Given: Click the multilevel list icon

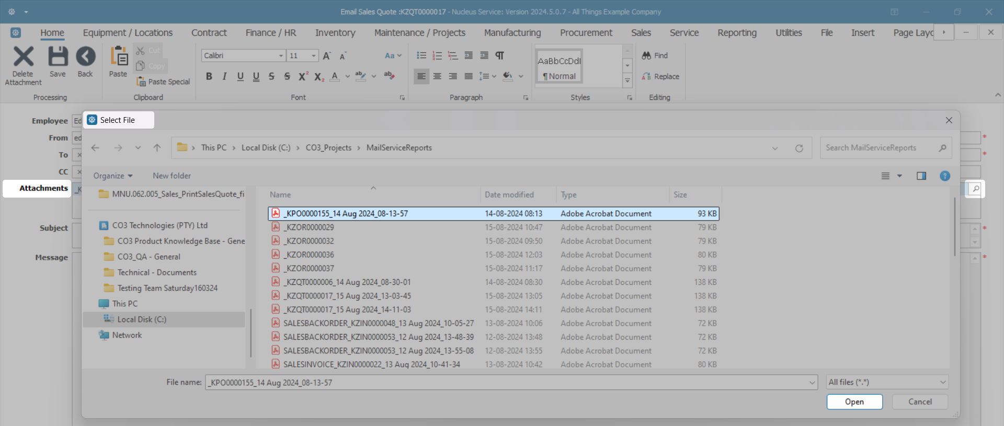Looking at the screenshot, I should (x=453, y=55).
